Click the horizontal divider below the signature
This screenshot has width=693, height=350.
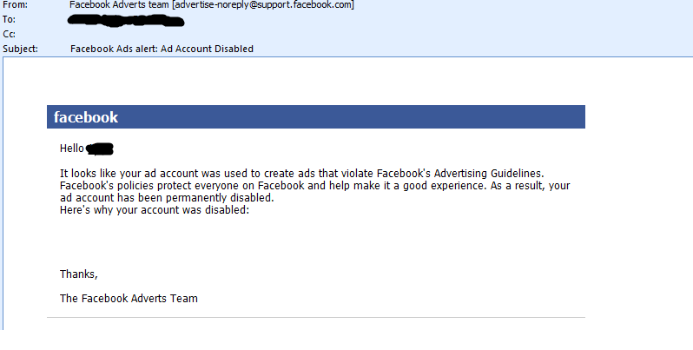point(316,317)
